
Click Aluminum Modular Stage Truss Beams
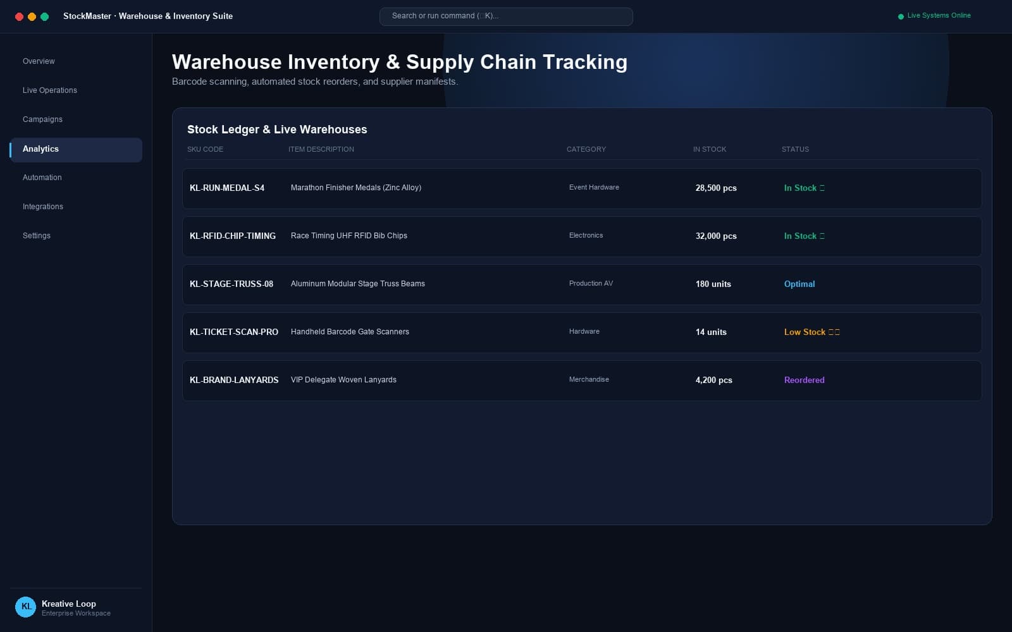coord(358,284)
